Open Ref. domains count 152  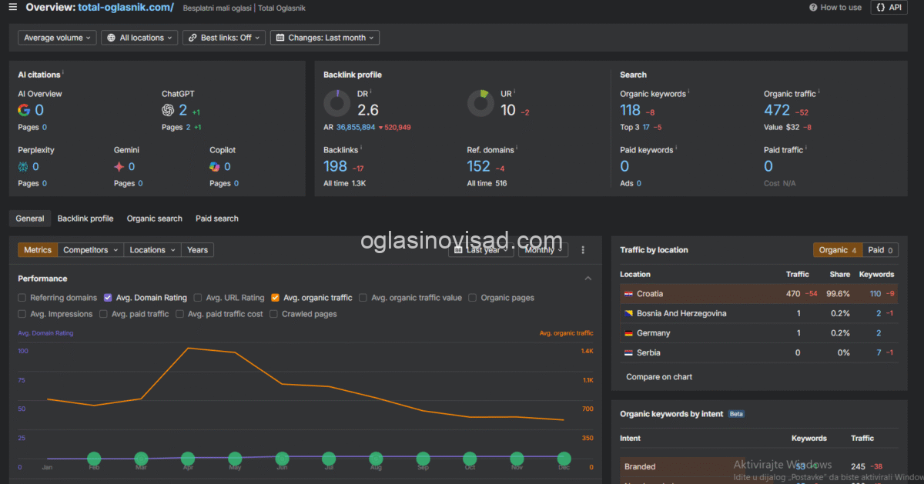pyautogui.click(x=479, y=166)
